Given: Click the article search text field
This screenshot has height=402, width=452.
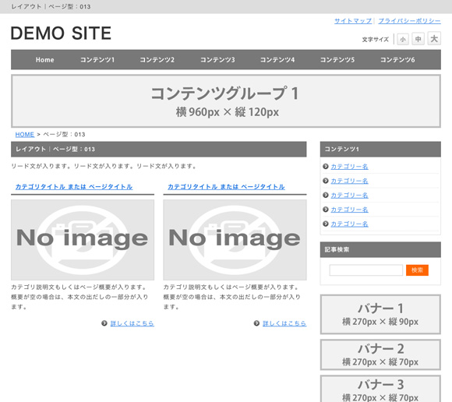Looking at the screenshot, I should click(x=365, y=270).
